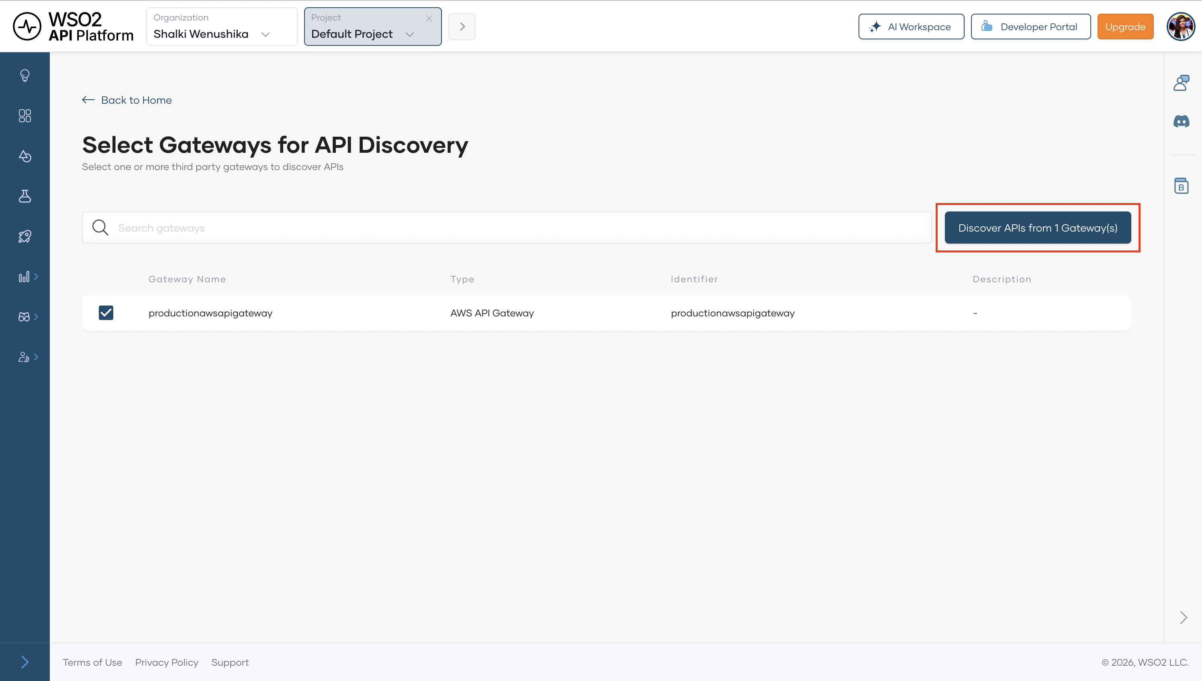Open the Support link in footer
The image size is (1202, 681).
229,662
